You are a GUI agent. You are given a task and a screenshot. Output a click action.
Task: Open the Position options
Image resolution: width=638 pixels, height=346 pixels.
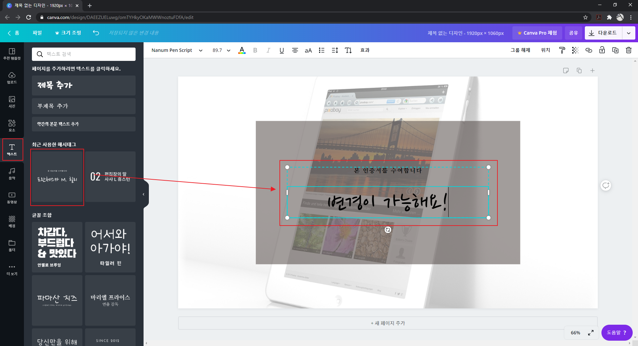pos(546,50)
